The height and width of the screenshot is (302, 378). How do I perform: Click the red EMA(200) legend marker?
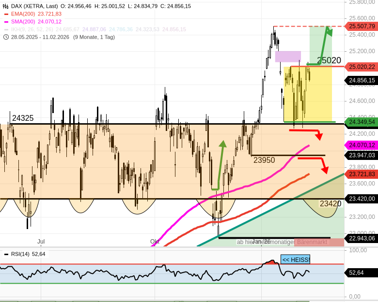6,14
